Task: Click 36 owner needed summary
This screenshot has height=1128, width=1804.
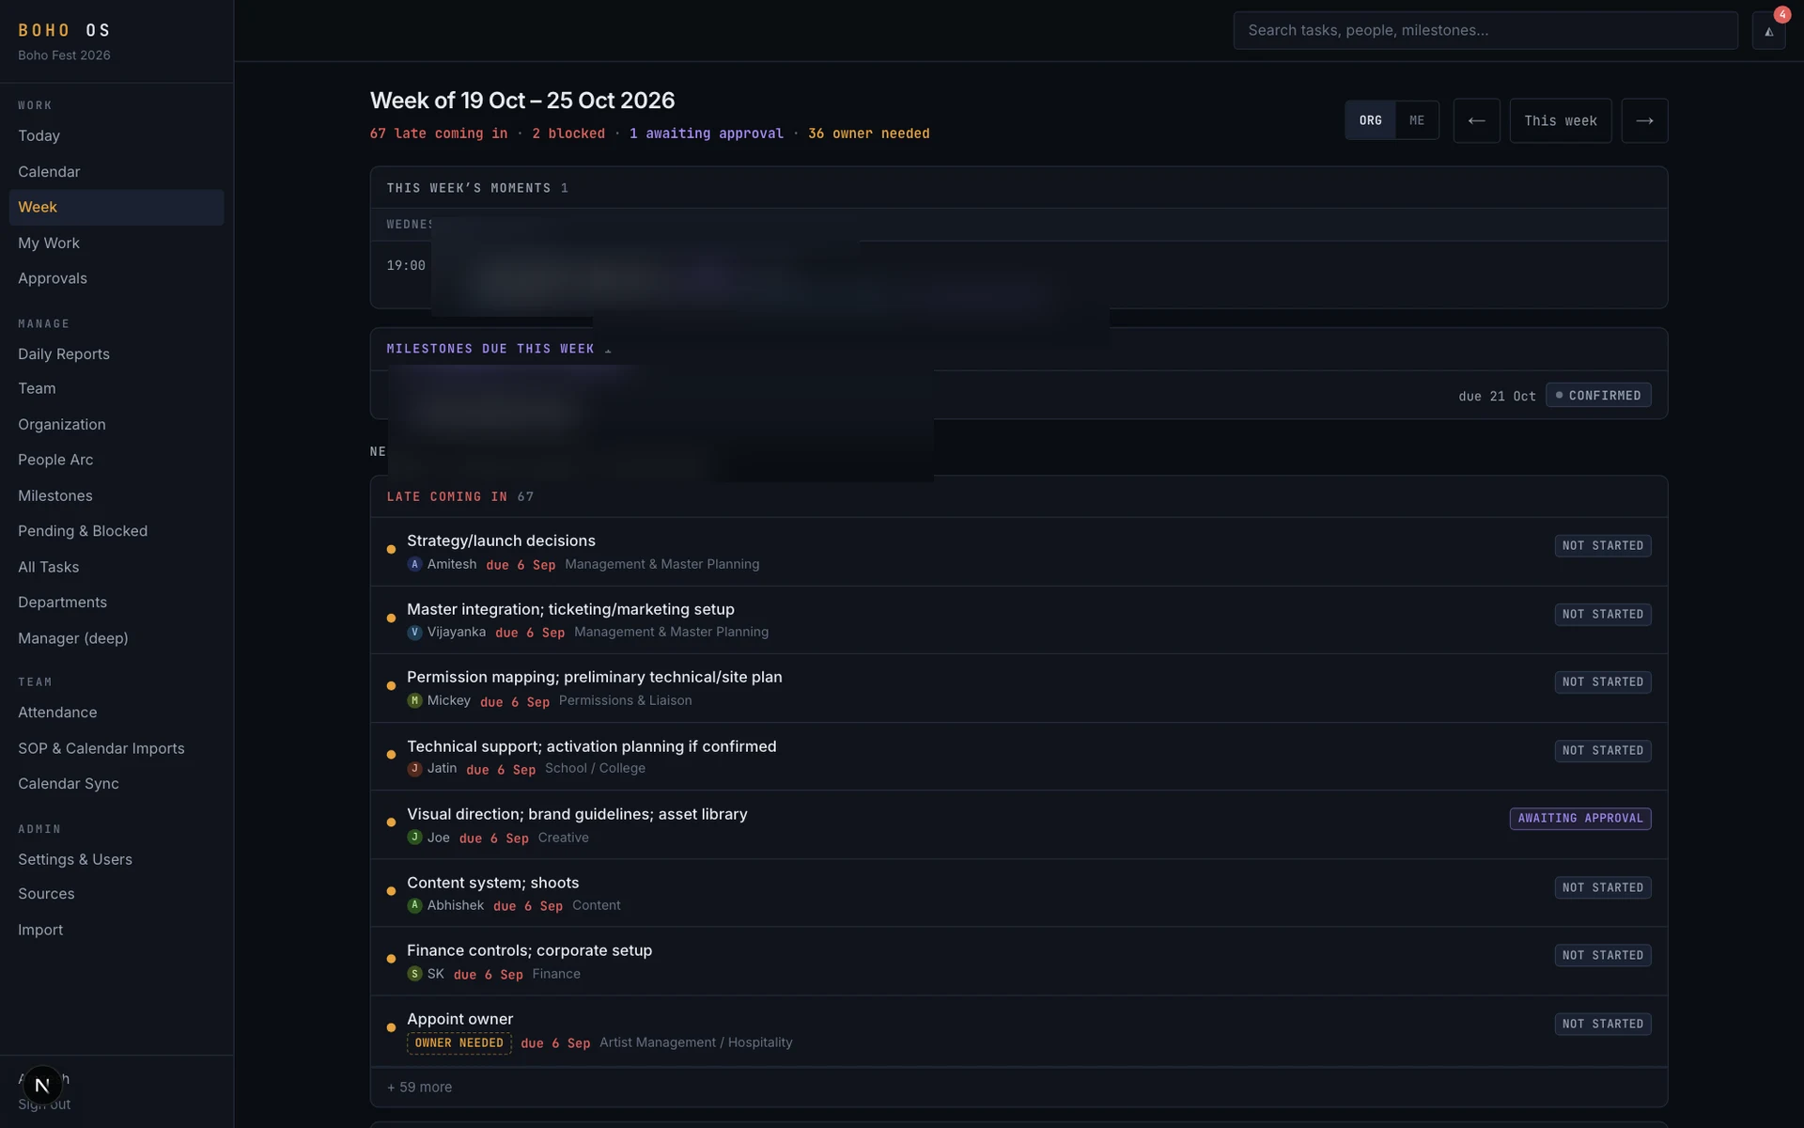Action: pyautogui.click(x=868, y=133)
